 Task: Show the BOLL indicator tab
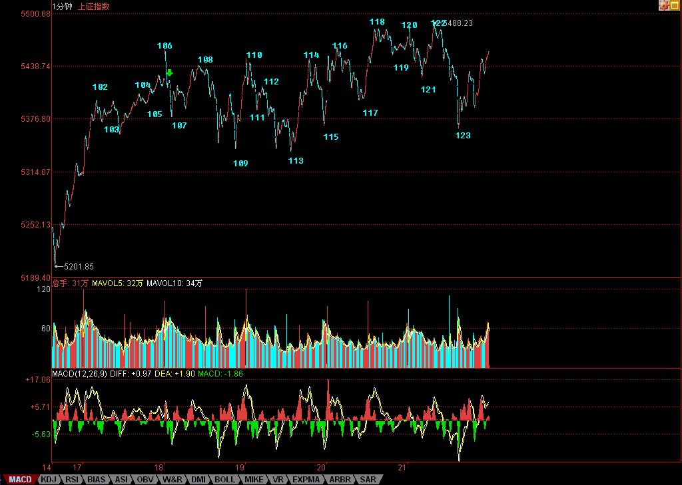click(224, 479)
